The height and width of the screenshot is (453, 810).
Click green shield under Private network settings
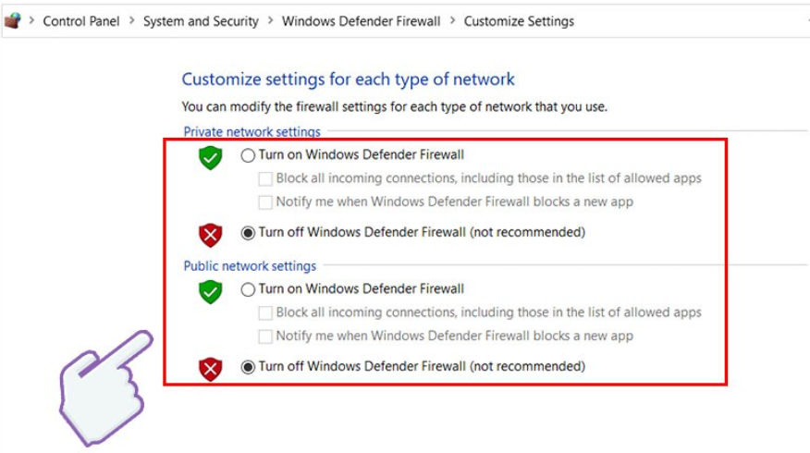[211, 158]
